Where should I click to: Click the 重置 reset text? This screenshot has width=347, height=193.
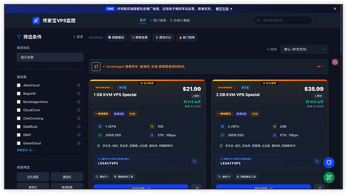pyautogui.click(x=80, y=37)
